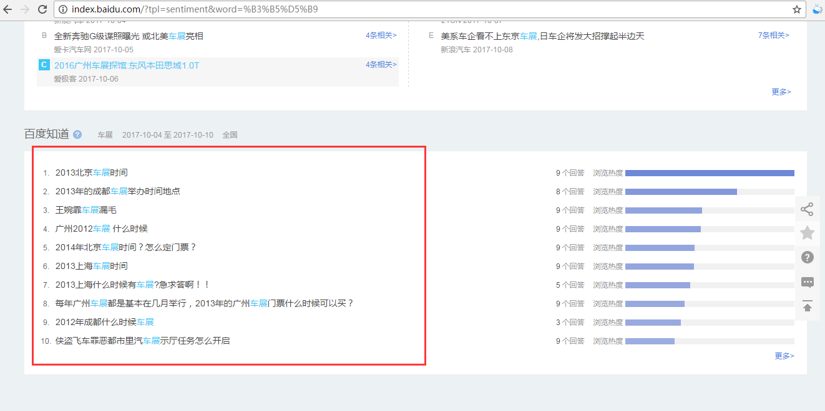
Task: Click the 浏览热度 bar for 侠盗飞车 question
Action: point(710,341)
